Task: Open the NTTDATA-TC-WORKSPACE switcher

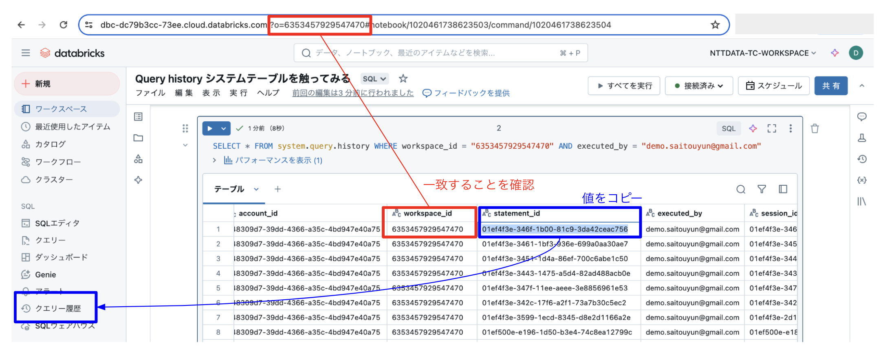Action: point(763,53)
